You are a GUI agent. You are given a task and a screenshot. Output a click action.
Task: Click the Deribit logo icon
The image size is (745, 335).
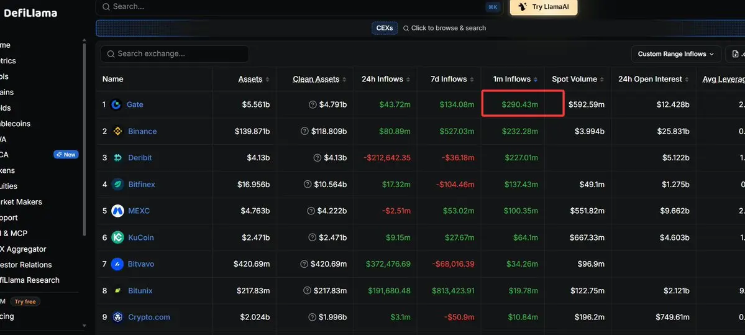click(118, 158)
